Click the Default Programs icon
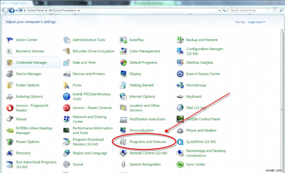Image resolution: width=285 pixels, height=173 pixels. click(x=123, y=63)
